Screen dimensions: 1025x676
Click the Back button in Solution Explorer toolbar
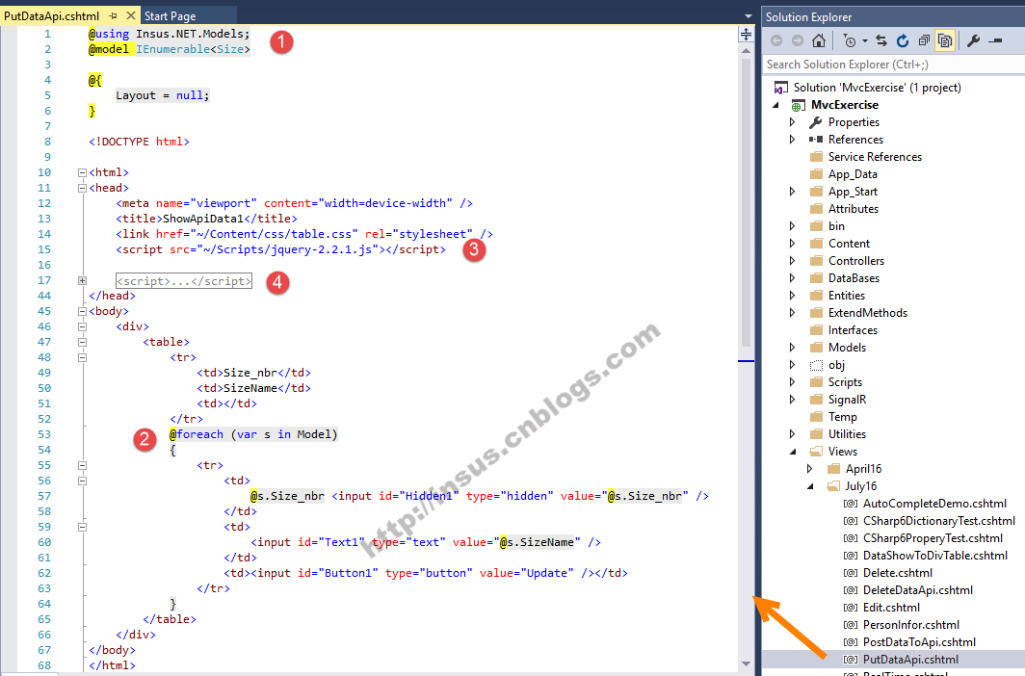point(775,41)
